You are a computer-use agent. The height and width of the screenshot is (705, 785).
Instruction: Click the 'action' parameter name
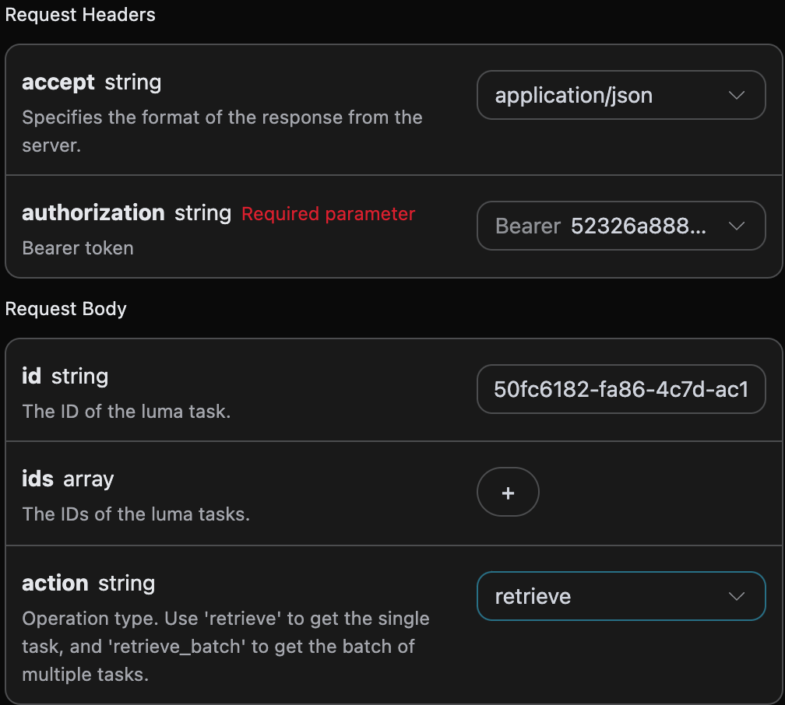tap(55, 584)
